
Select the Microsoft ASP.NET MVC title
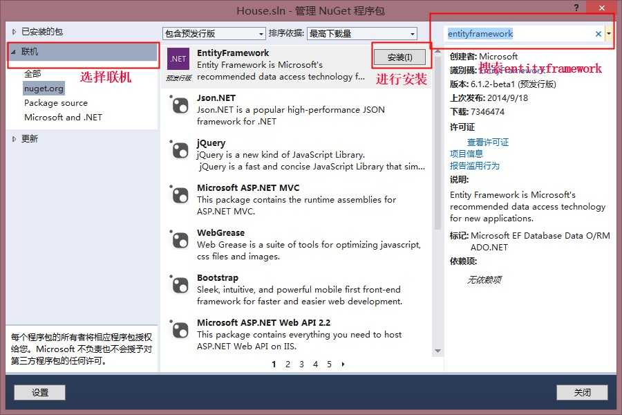(x=248, y=188)
